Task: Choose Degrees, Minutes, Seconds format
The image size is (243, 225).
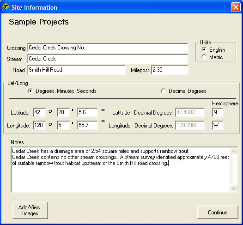Action: [x=30, y=91]
